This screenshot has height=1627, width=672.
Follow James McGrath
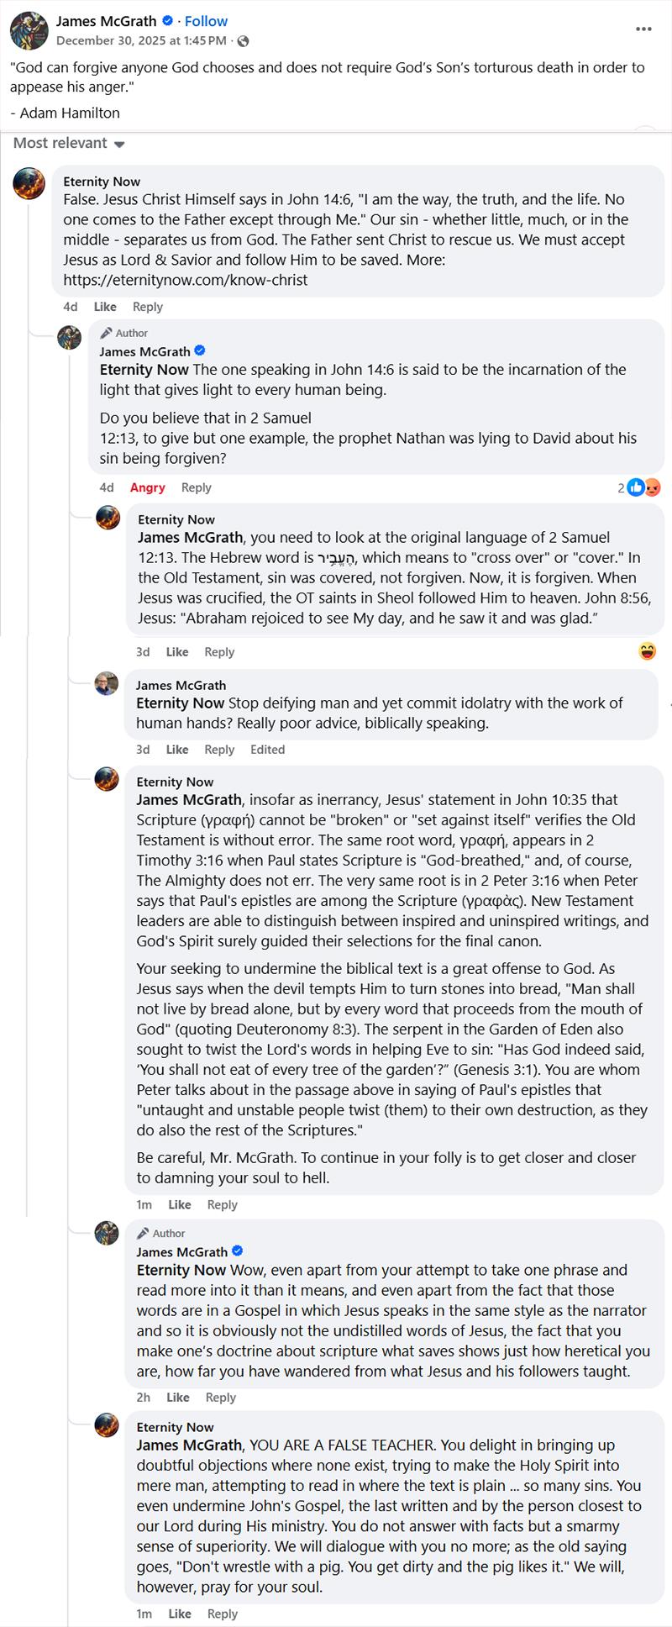tap(206, 21)
